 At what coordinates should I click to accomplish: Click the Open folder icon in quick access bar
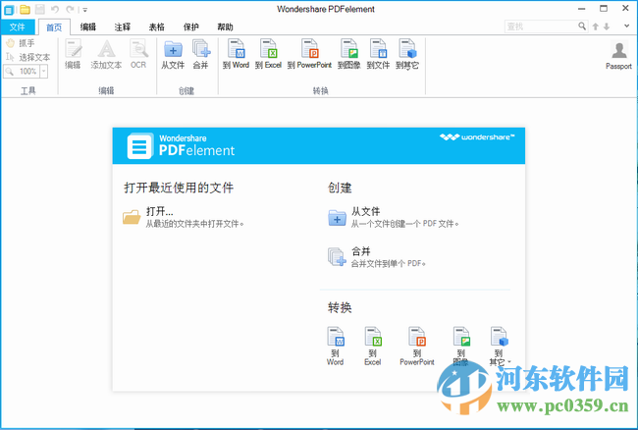point(25,10)
